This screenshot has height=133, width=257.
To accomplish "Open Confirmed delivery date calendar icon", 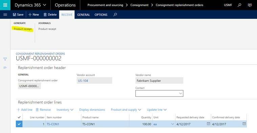I will click(x=244, y=124).
